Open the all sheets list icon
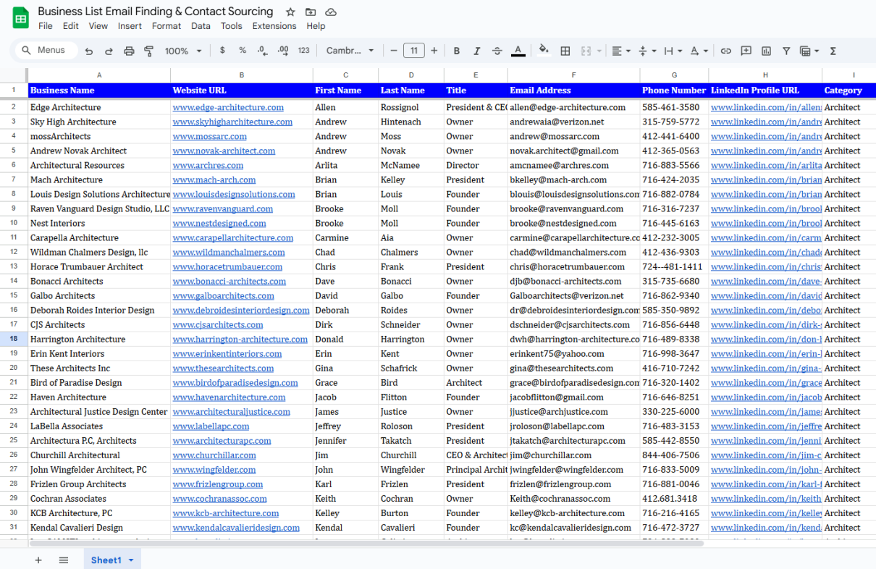This screenshot has height=569, width=876. pyautogui.click(x=64, y=560)
